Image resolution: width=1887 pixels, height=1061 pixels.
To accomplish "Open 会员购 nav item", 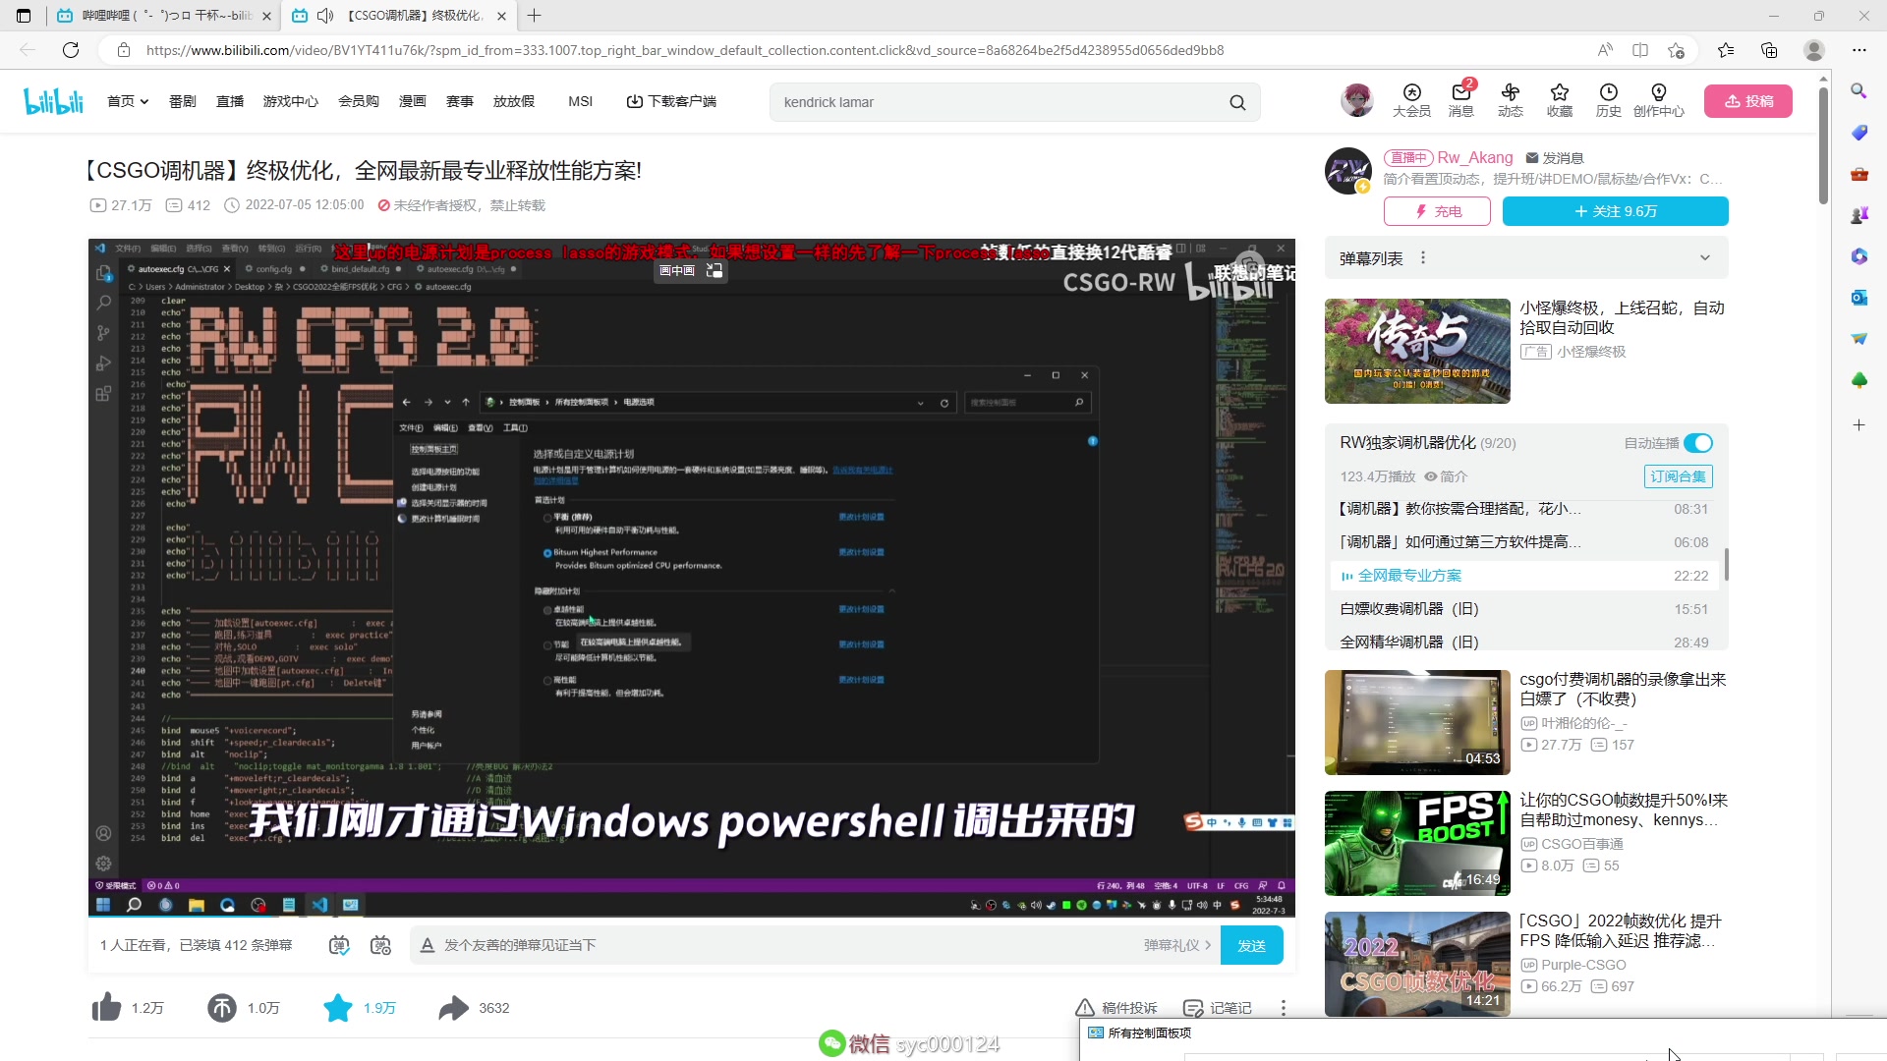I will [x=359, y=101].
